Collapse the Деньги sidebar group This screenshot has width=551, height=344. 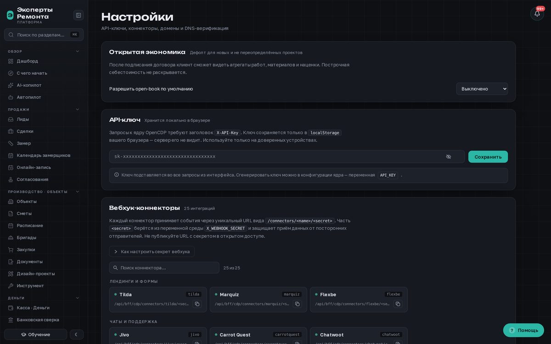point(77,298)
